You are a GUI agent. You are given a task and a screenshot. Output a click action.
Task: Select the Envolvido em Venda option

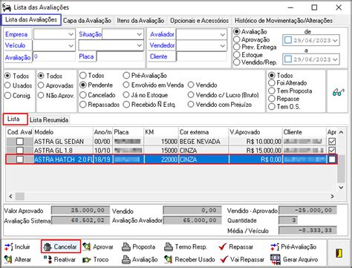126,85
